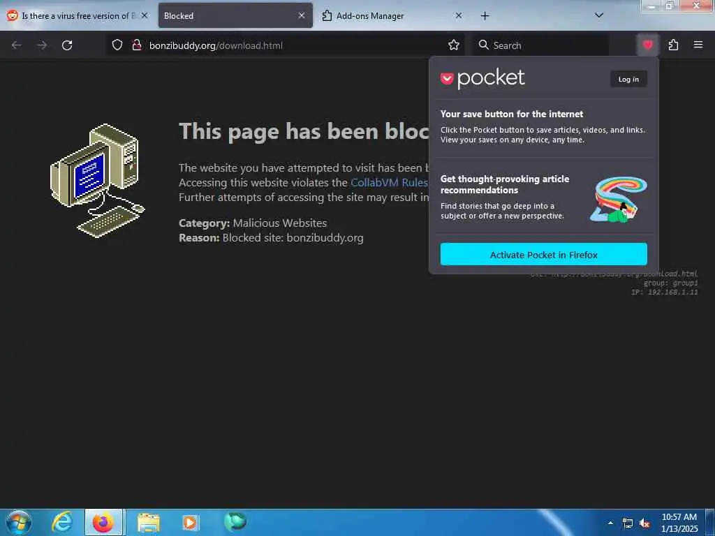Select 'Reason: Blocked site: bonzibuddy.org' text

point(271,238)
